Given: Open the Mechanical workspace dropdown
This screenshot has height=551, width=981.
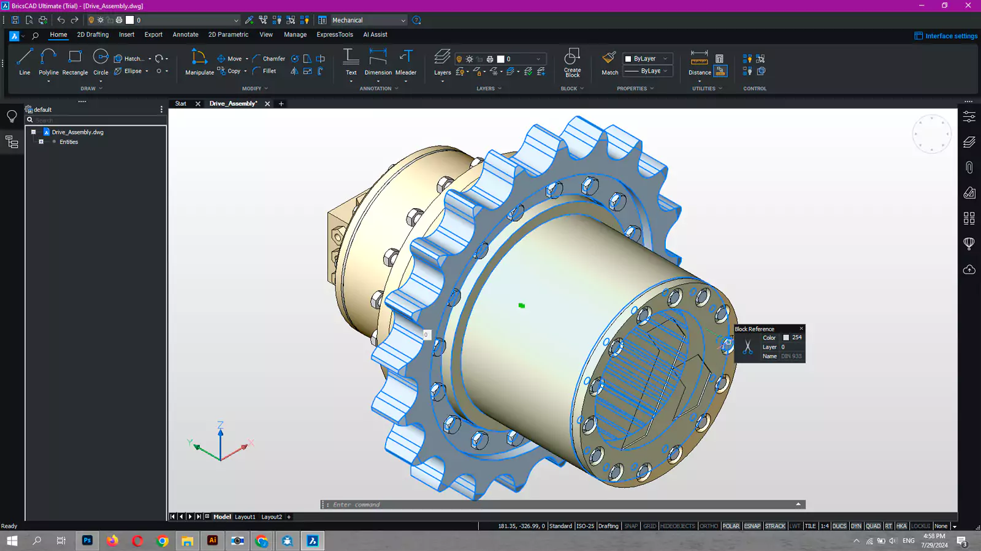Looking at the screenshot, I should point(369,20).
